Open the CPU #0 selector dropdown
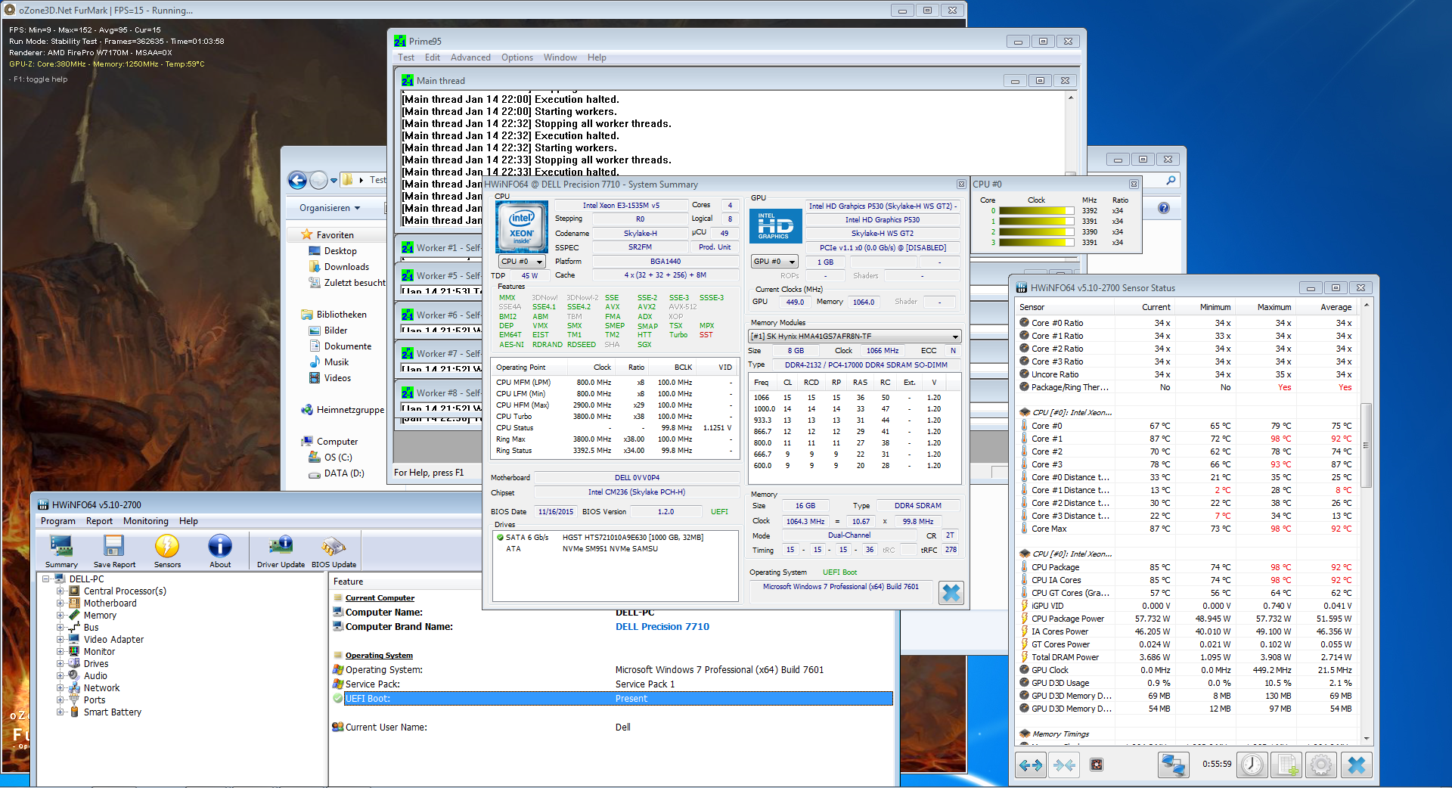The image size is (1452, 788). tap(521, 262)
